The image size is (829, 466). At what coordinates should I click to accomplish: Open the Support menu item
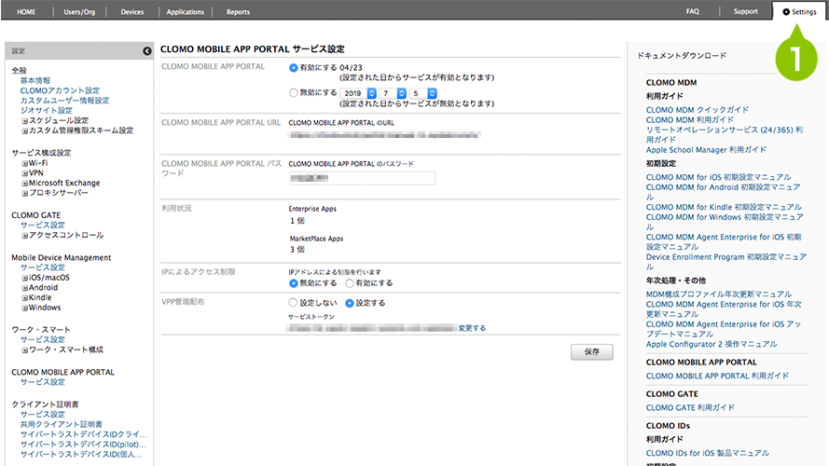[745, 11]
